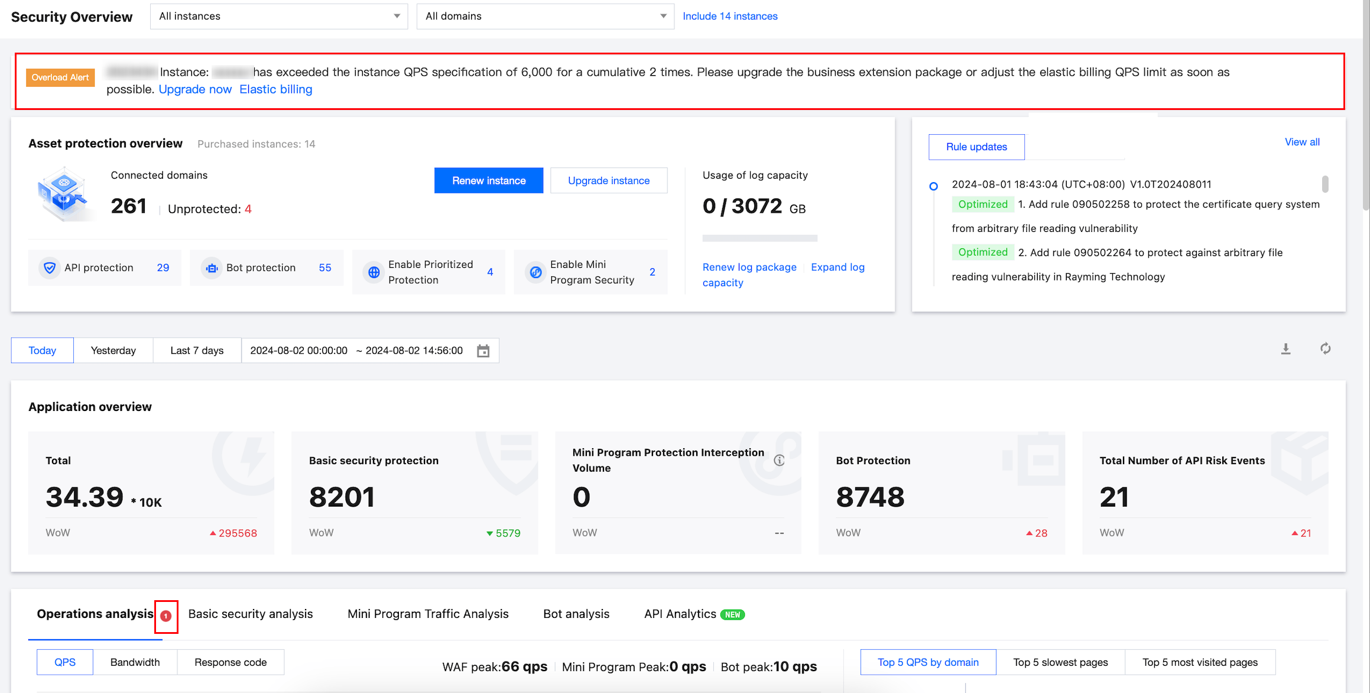Click the Bot protection robot icon
The image size is (1370, 693).
pos(212,268)
